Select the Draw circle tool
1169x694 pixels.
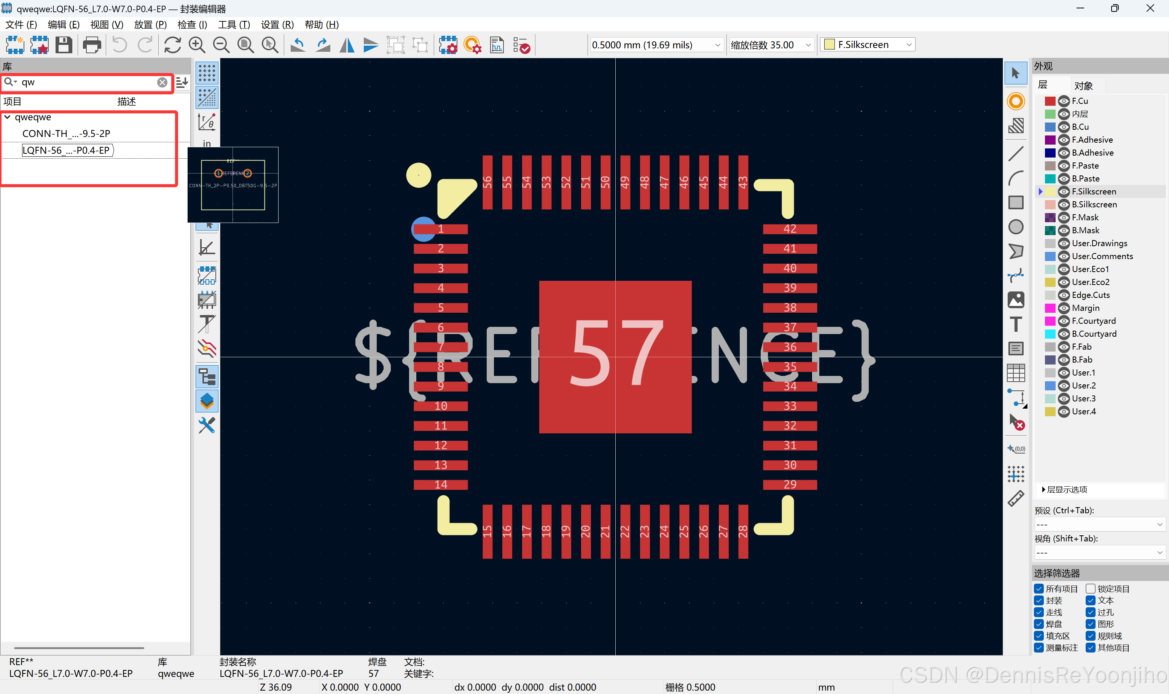(x=1016, y=227)
